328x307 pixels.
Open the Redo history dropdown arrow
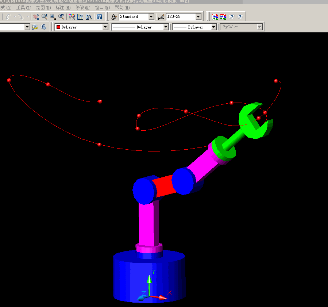[x=28, y=17]
